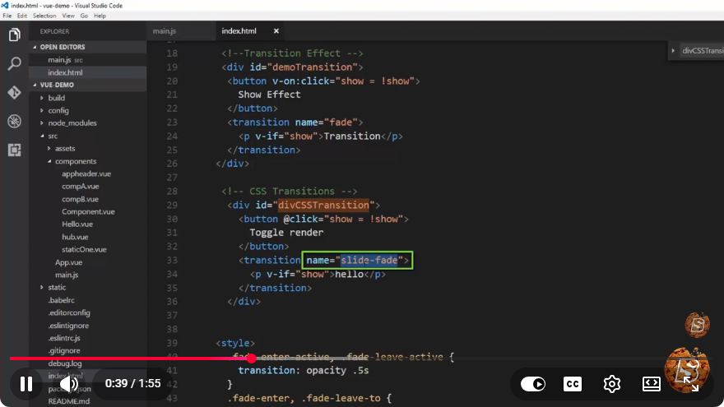Open the Search view in activity bar

tap(14, 63)
